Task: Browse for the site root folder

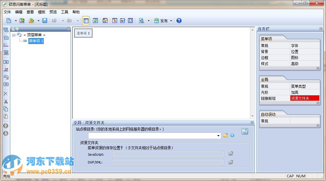Action: (225, 135)
